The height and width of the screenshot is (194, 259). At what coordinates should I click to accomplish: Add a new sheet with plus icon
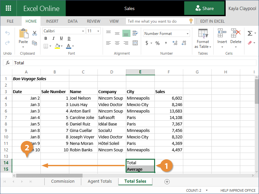pos(167,182)
